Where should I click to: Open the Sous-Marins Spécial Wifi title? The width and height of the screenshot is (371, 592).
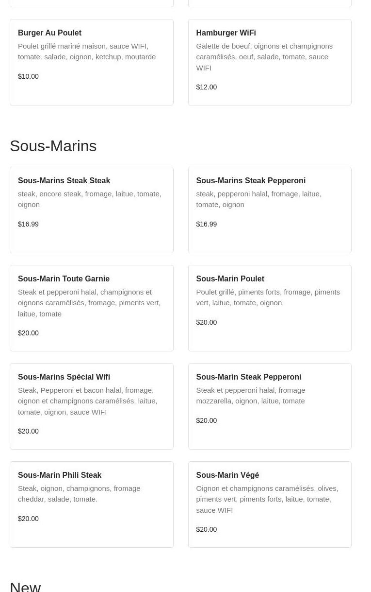point(64,377)
